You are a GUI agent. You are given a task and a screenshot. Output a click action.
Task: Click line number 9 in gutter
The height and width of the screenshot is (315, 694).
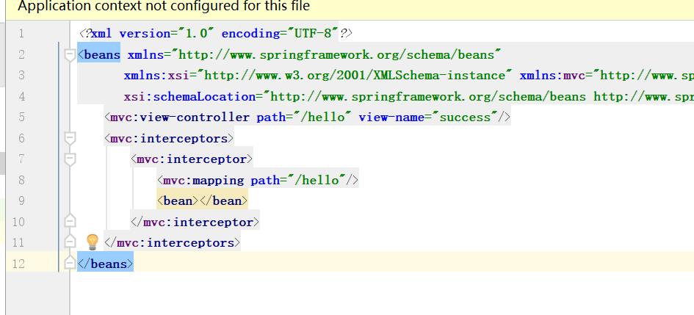21,201
